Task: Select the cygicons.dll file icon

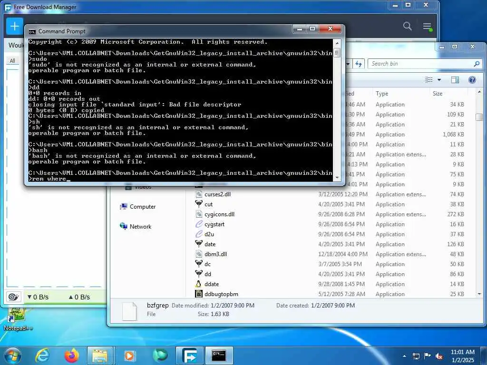Action: click(x=199, y=214)
